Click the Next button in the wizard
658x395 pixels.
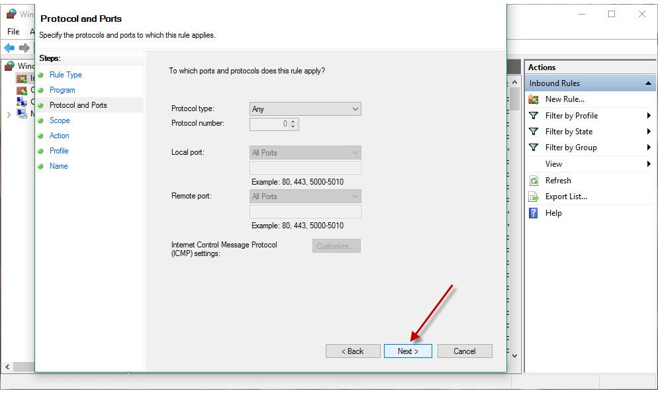(408, 351)
